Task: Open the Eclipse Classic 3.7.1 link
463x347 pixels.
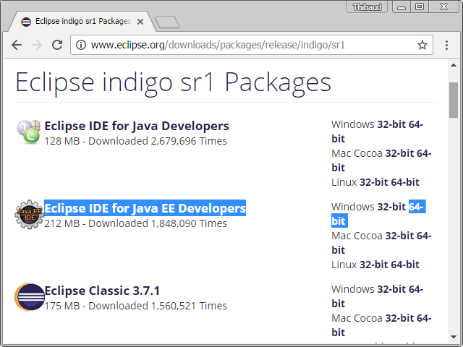Action: [x=102, y=291]
